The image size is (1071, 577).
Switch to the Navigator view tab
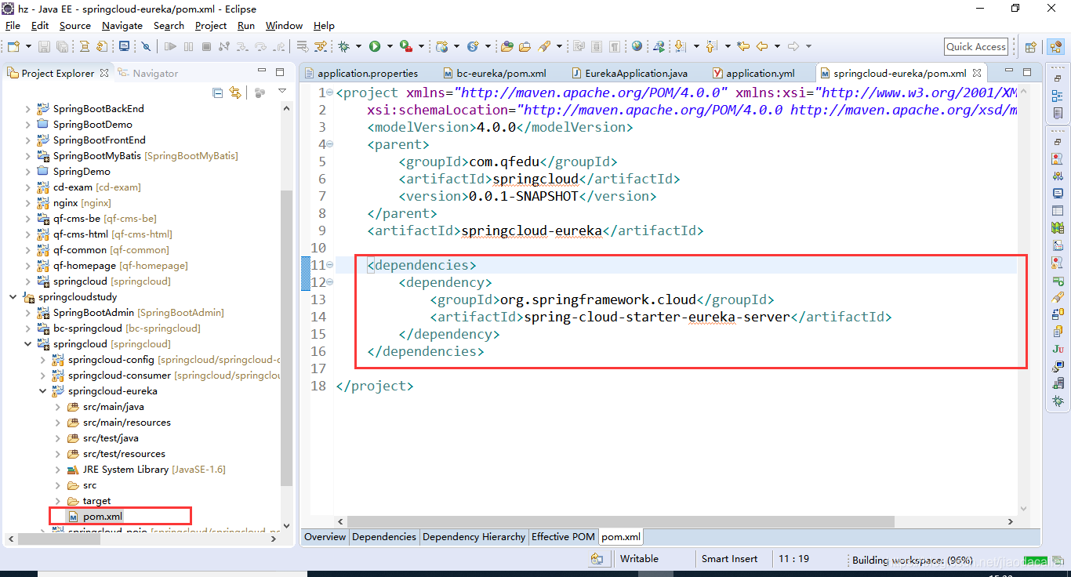[x=148, y=73]
